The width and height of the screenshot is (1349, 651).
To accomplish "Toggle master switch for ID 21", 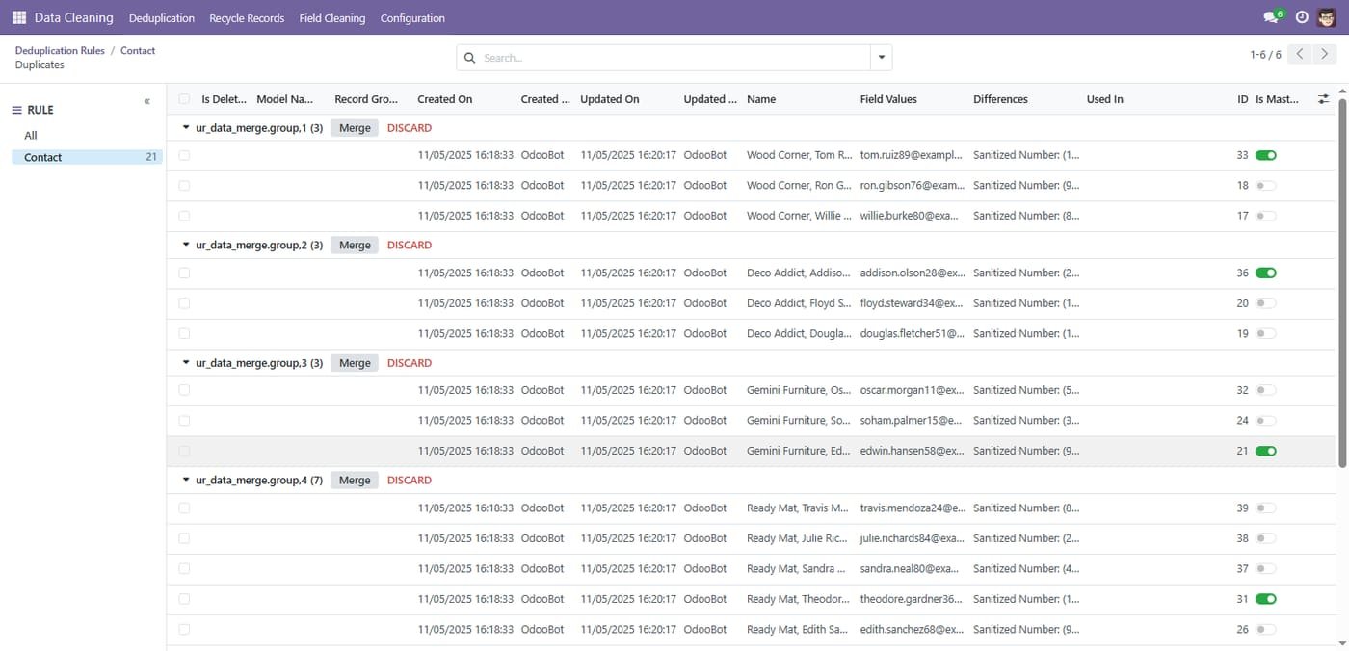I will [1266, 451].
